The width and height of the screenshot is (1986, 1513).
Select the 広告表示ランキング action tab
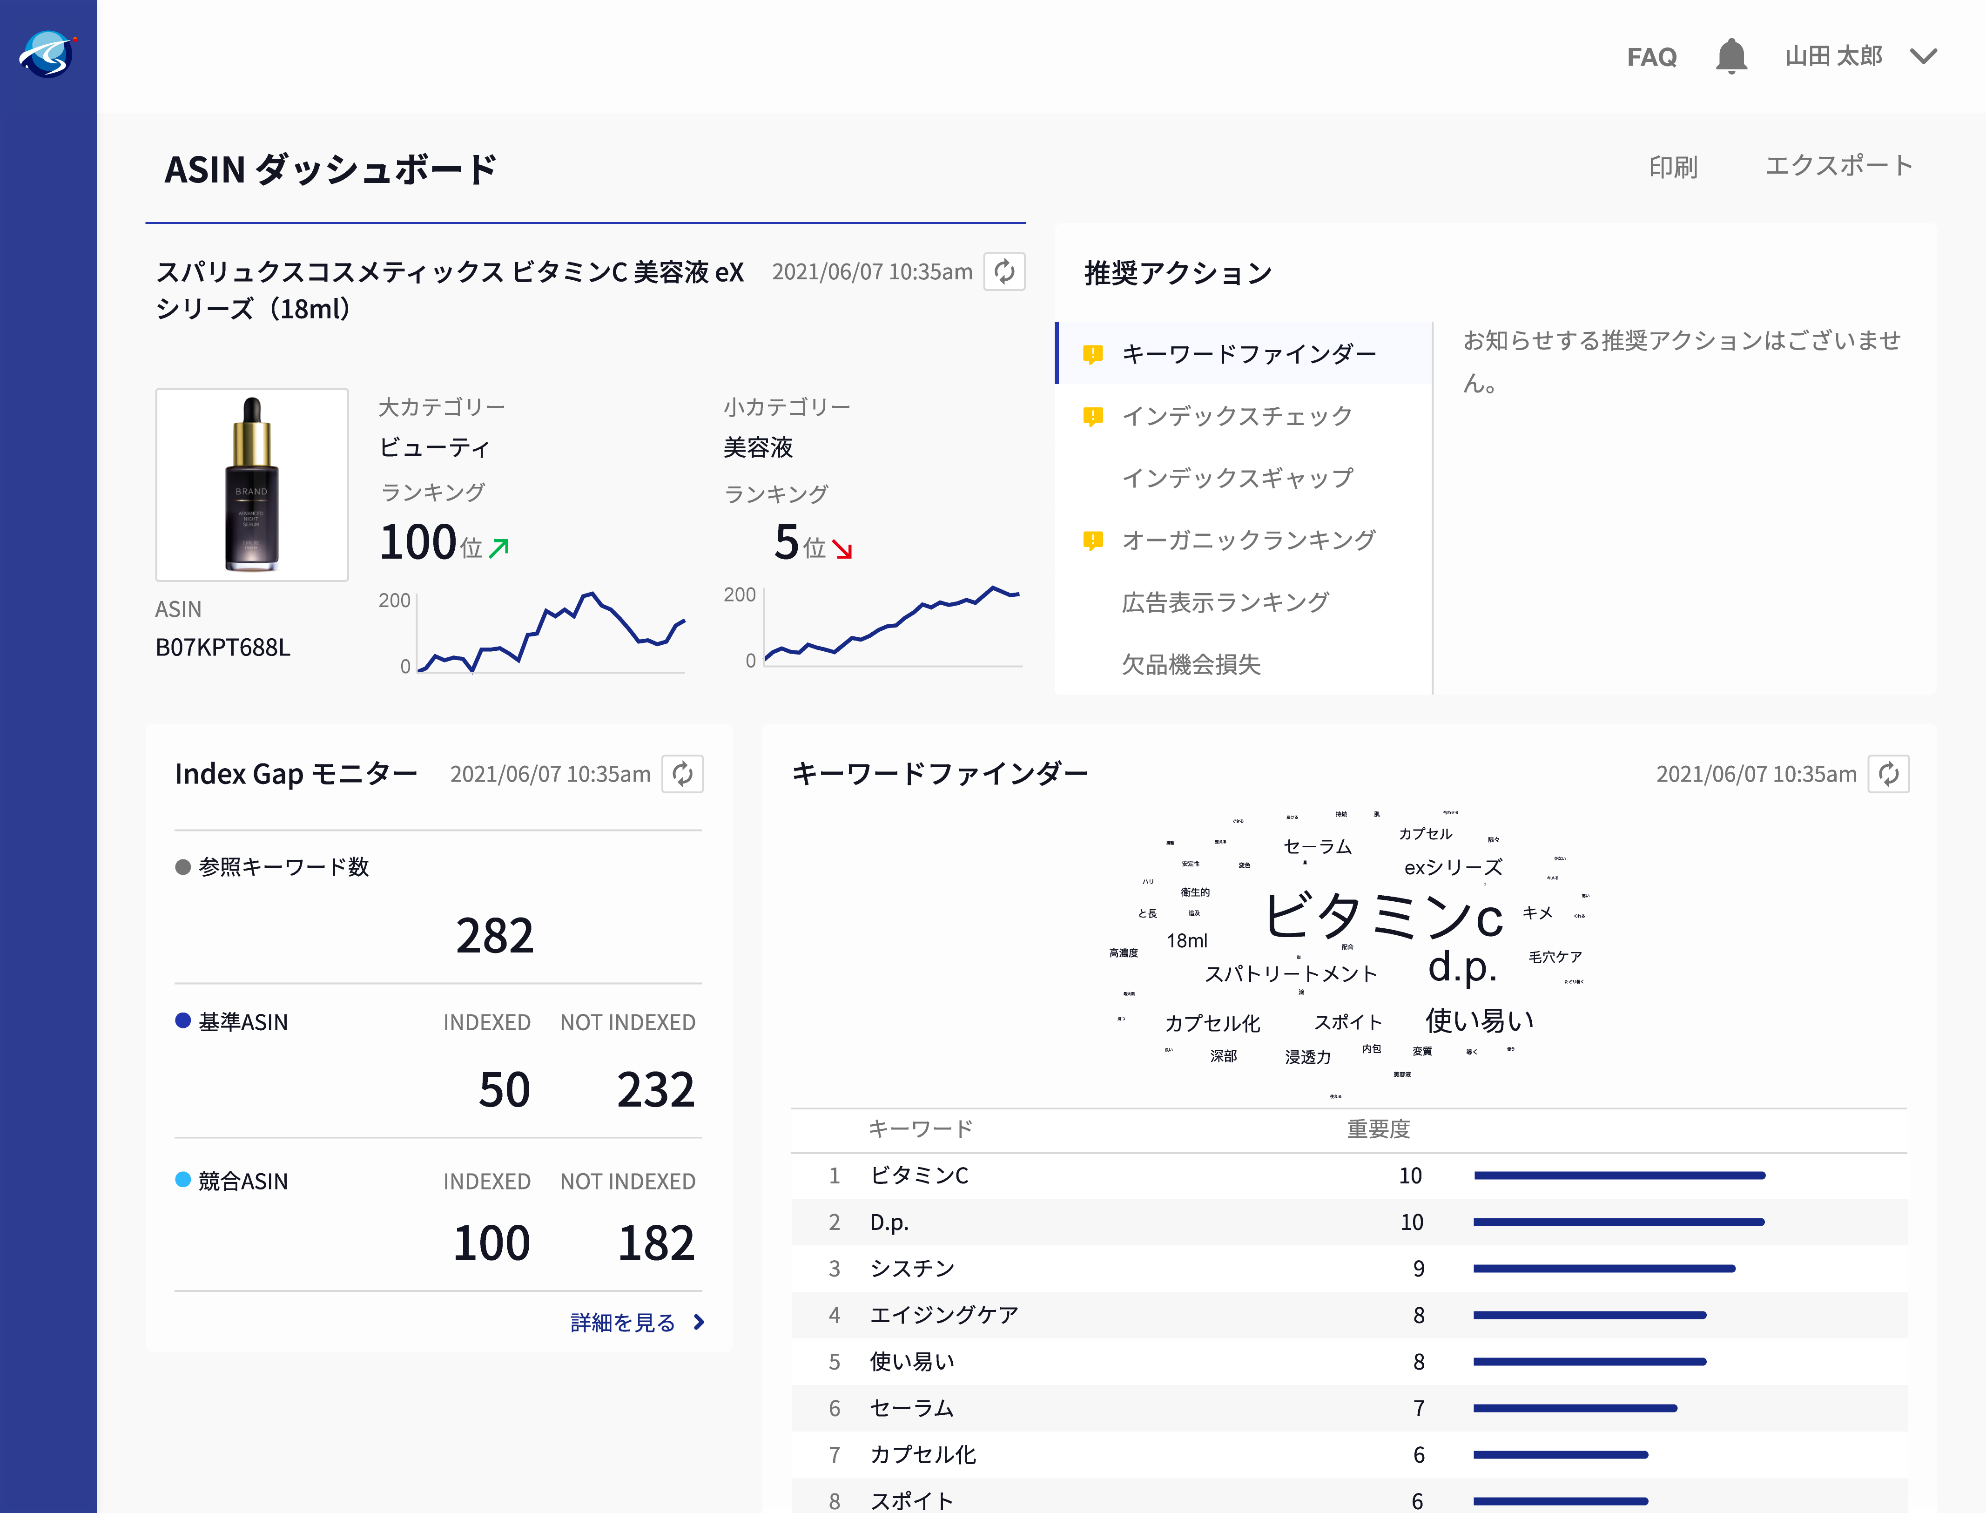tap(1244, 601)
